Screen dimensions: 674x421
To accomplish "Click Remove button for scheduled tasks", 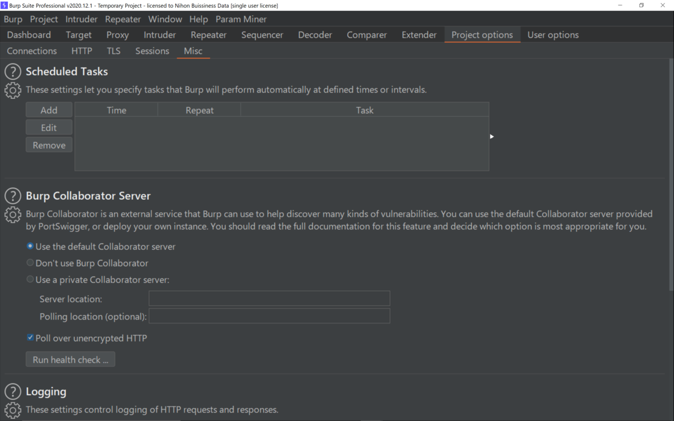I will click(49, 145).
